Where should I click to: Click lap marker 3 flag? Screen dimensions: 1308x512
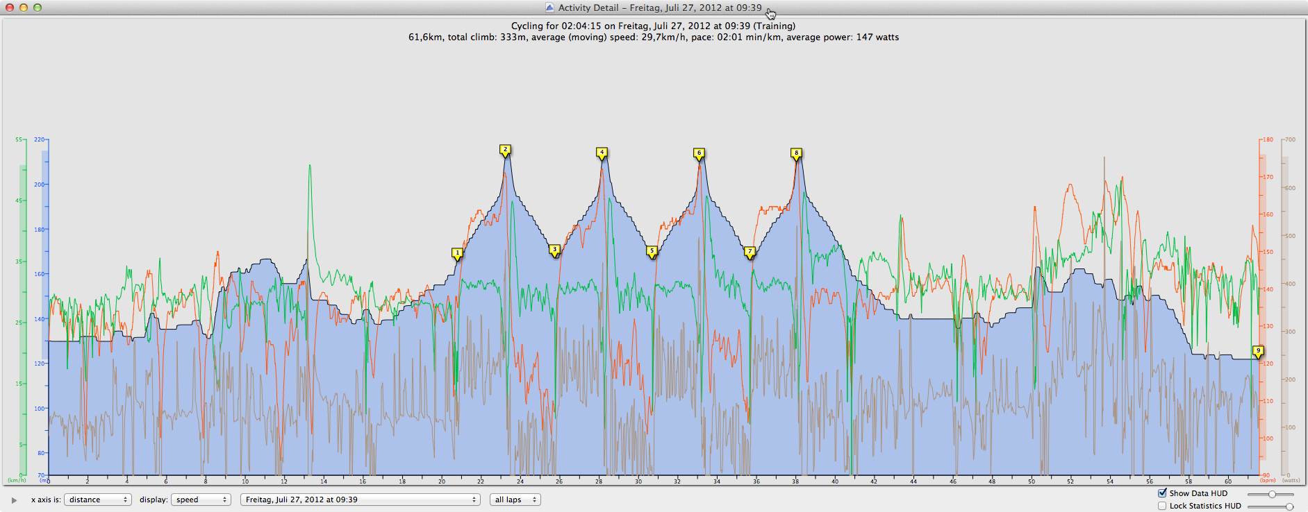[x=554, y=250]
